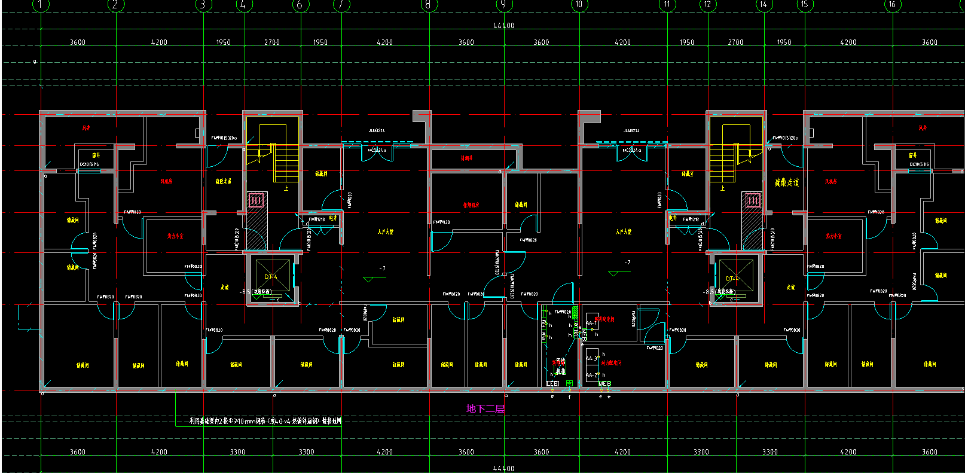Image resolution: width=965 pixels, height=473 pixels.
Task: Pick the axis bubble labeled 3
Action: (x=203, y=5)
